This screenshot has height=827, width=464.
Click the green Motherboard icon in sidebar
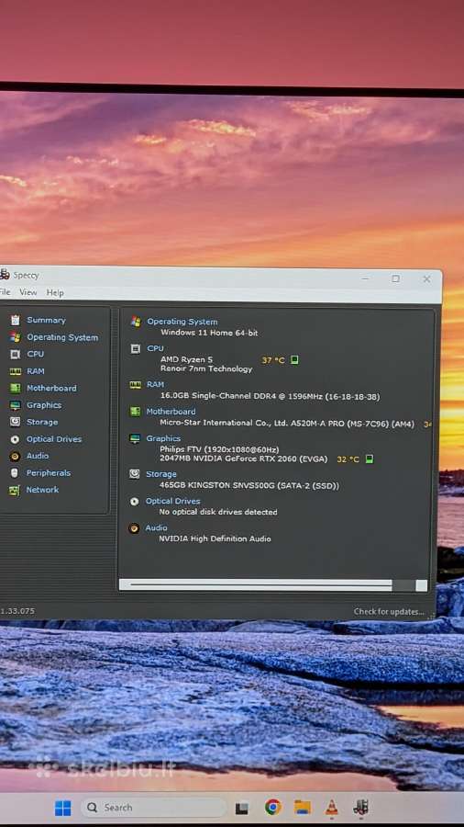tap(16, 388)
